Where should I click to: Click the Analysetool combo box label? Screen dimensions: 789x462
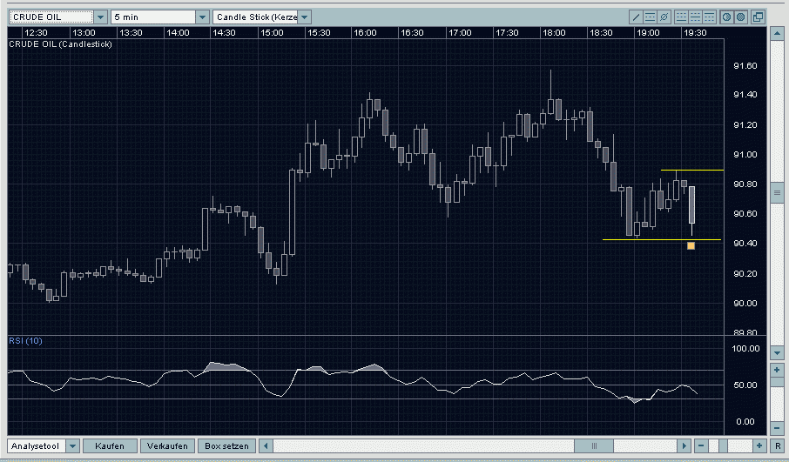coord(37,446)
